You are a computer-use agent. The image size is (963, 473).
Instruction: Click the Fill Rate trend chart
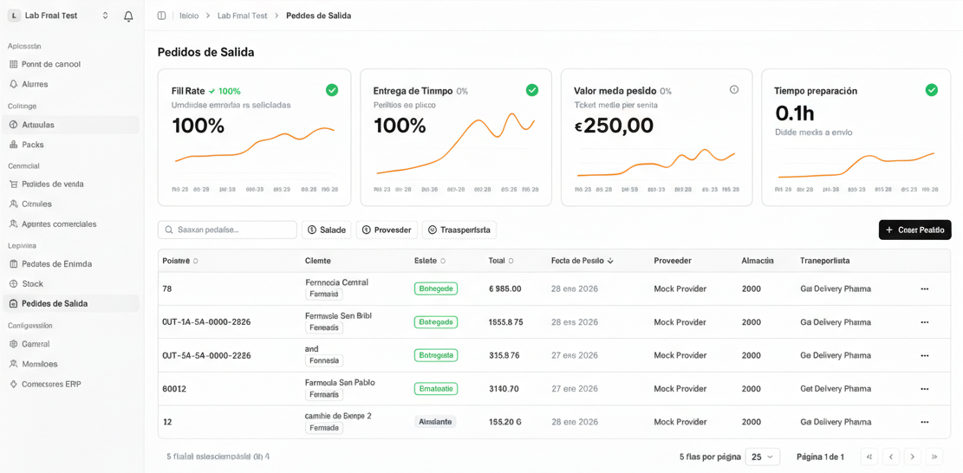255,153
